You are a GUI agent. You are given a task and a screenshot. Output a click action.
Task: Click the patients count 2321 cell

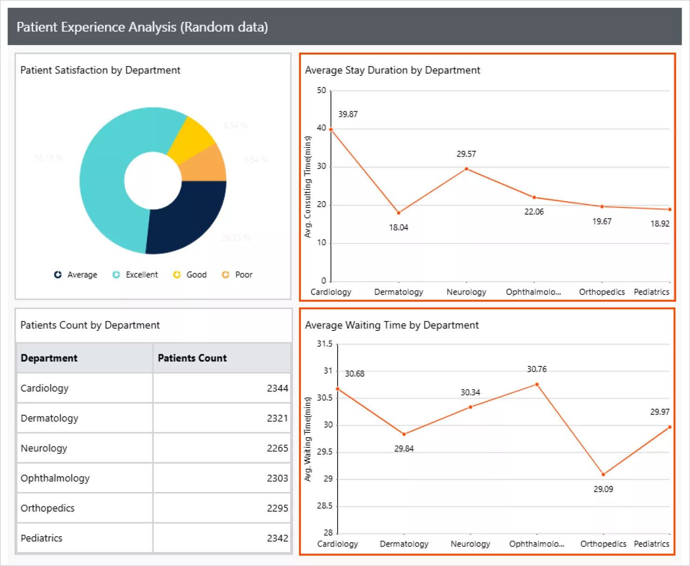click(x=222, y=418)
